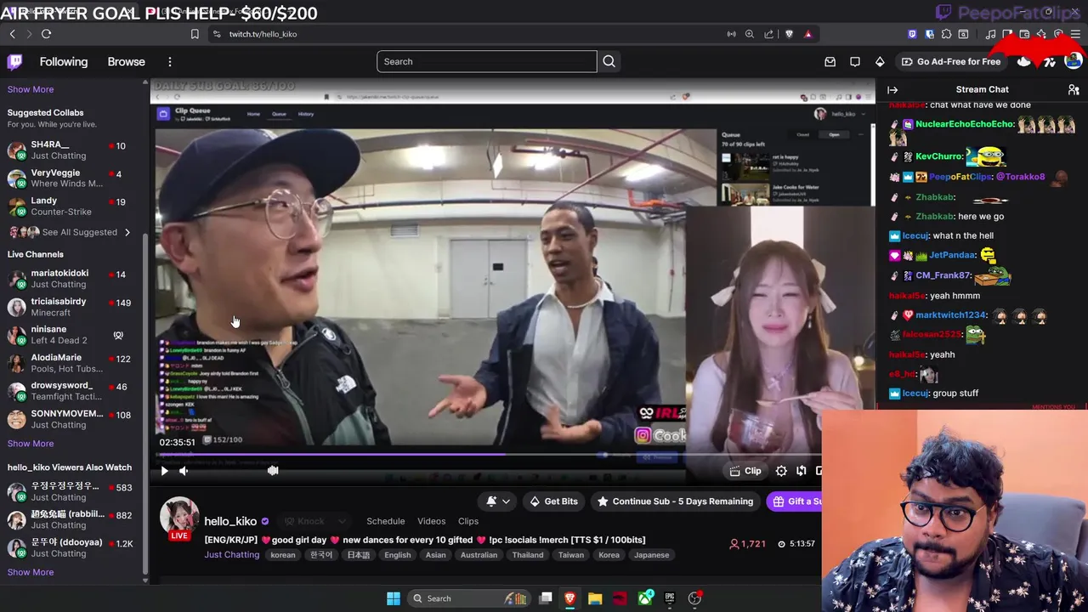Select the korean tag
The image size is (1088, 612).
pos(283,555)
